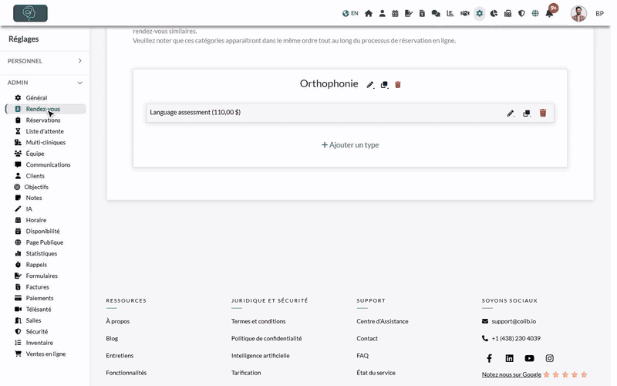
Task: Open notifications bell in top bar
Action: click(549, 13)
